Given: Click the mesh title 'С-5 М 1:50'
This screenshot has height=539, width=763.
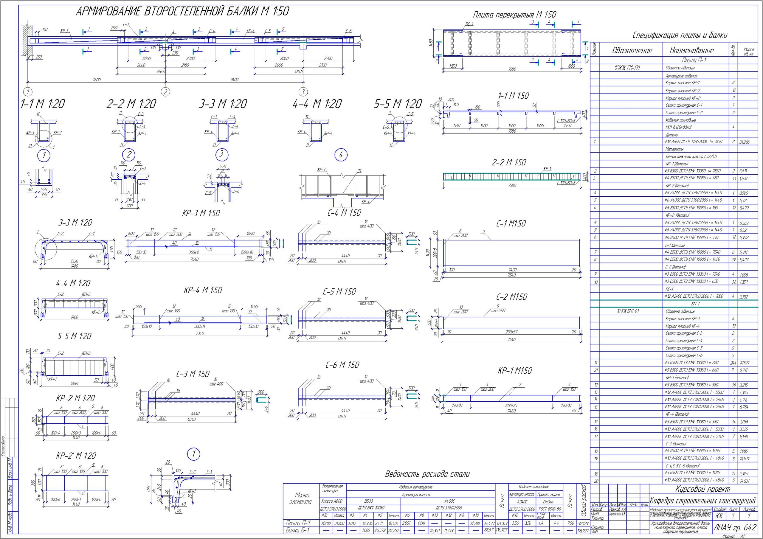Looking at the screenshot, I should (x=340, y=291).
